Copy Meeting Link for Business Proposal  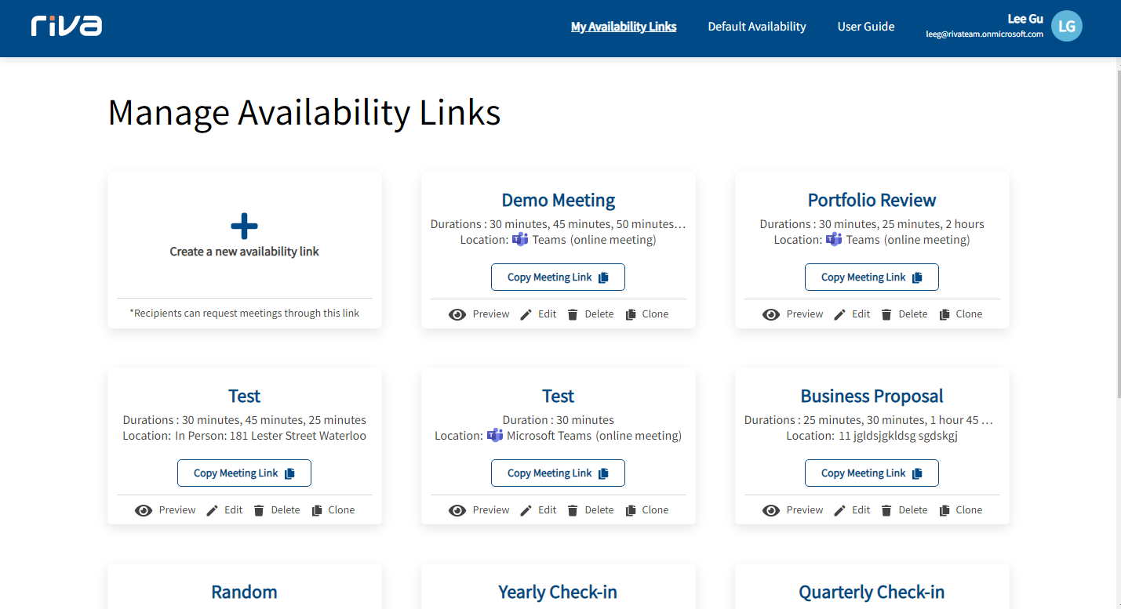(872, 473)
